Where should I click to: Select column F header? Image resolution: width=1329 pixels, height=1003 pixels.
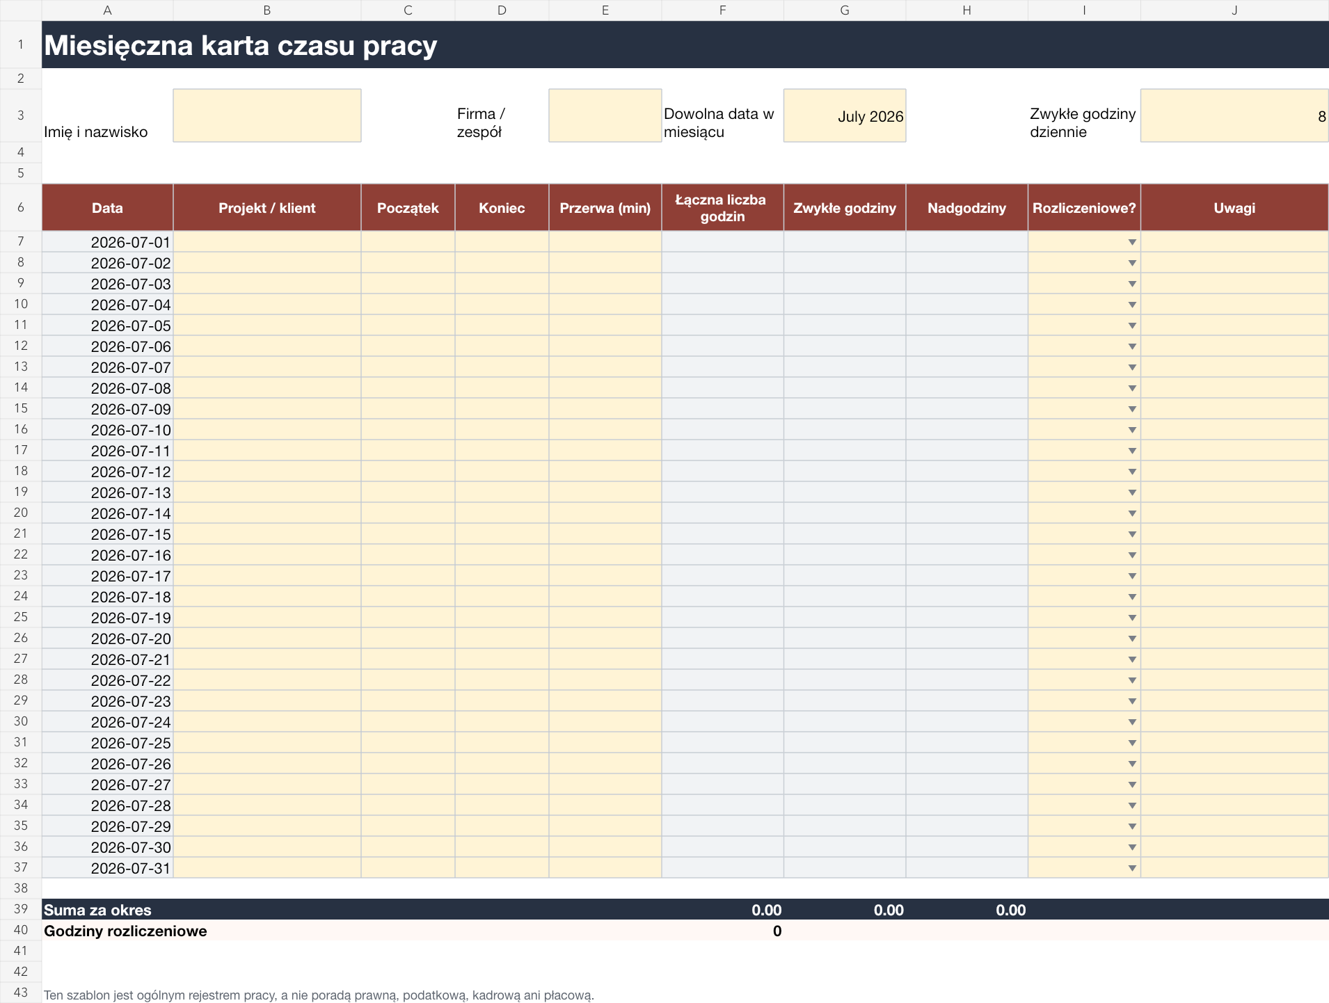click(722, 10)
